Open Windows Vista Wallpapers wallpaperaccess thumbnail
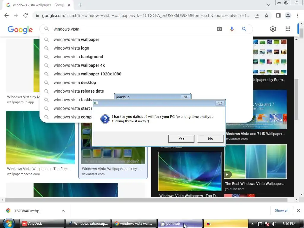Screen dimensions: 304x228 40,137
